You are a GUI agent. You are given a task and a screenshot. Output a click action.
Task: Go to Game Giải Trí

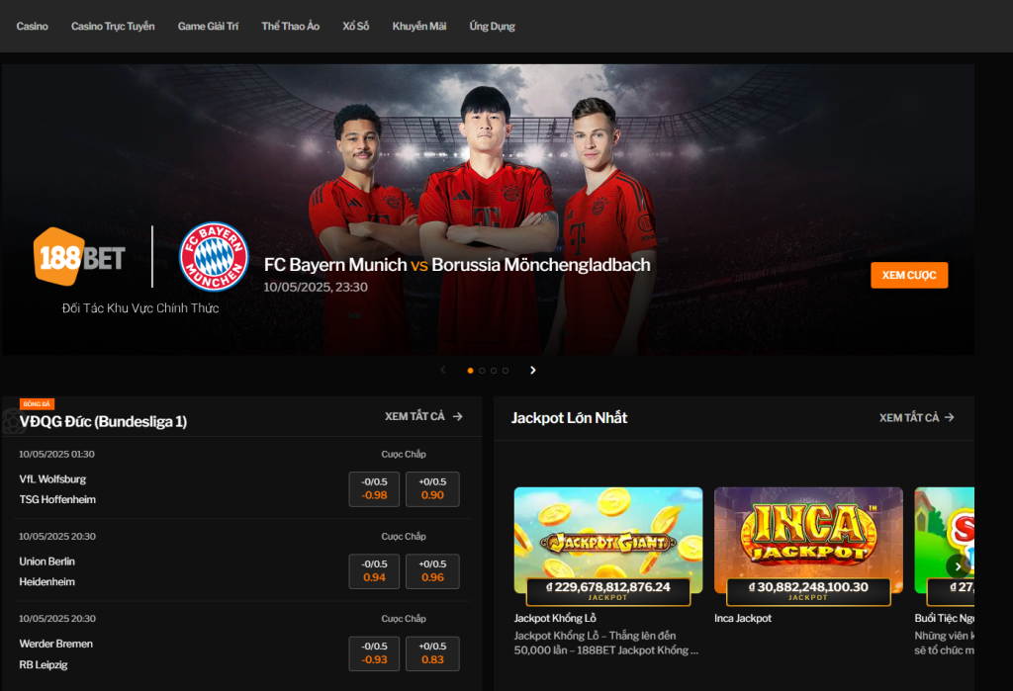tap(208, 27)
